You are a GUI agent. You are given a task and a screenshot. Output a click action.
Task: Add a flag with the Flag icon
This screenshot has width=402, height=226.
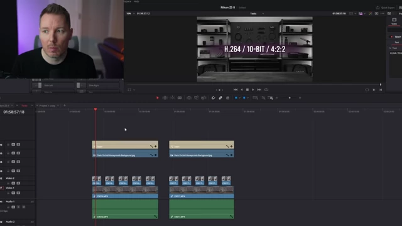[x=236, y=98]
